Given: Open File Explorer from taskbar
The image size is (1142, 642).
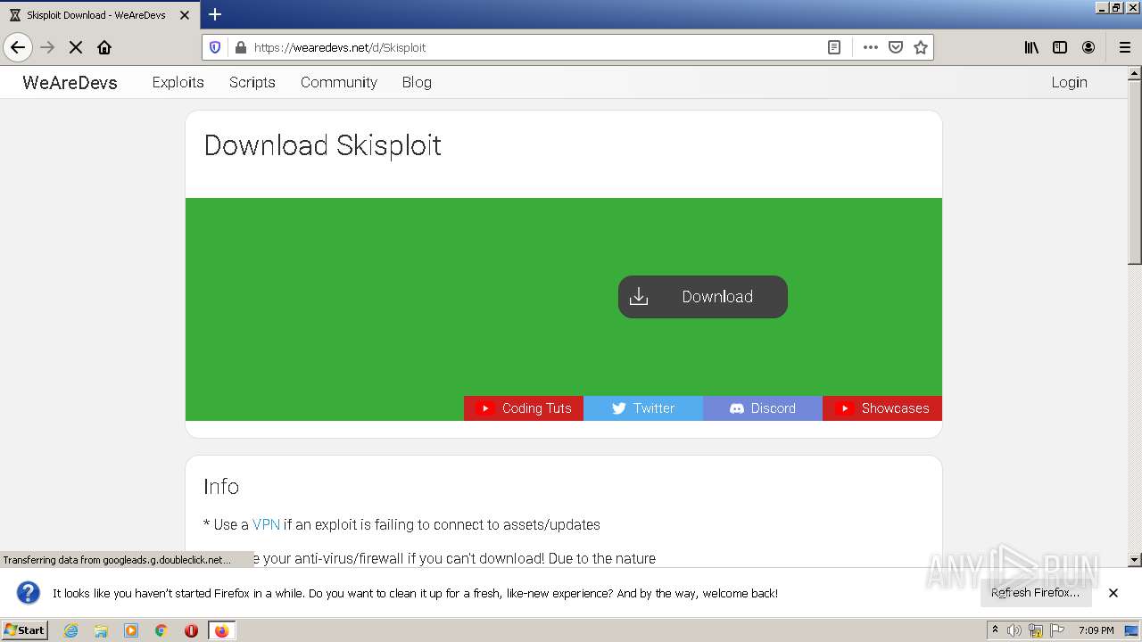Looking at the screenshot, I should [x=101, y=630].
